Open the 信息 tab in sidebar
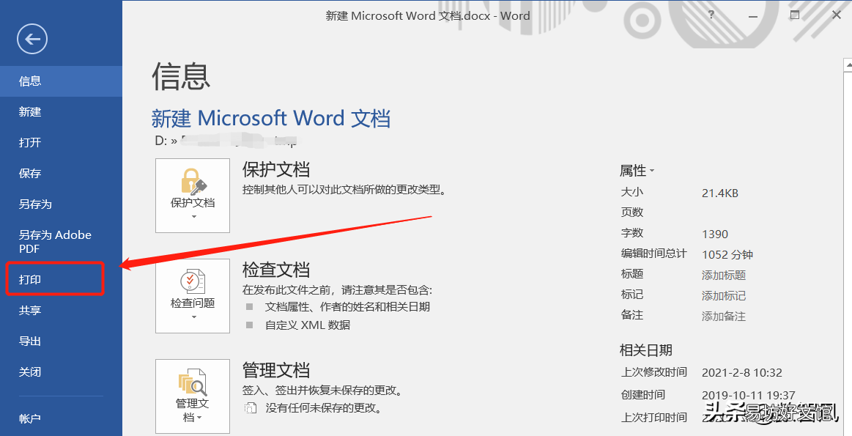Image resolution: width=852 pixels, height=436 pixels. coord(61,81)
